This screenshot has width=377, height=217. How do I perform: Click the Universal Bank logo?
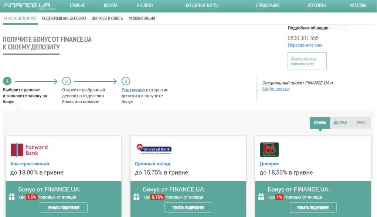pos(154,148)
